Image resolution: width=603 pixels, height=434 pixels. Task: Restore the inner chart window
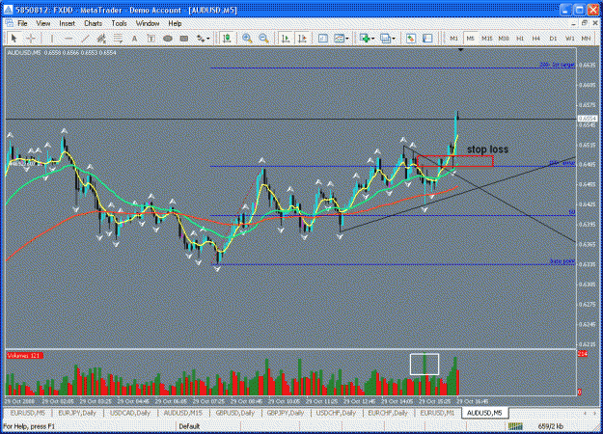pos(585,23)
